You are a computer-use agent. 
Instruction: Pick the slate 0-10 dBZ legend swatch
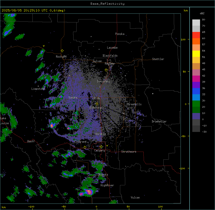click(x=196, y=116)
